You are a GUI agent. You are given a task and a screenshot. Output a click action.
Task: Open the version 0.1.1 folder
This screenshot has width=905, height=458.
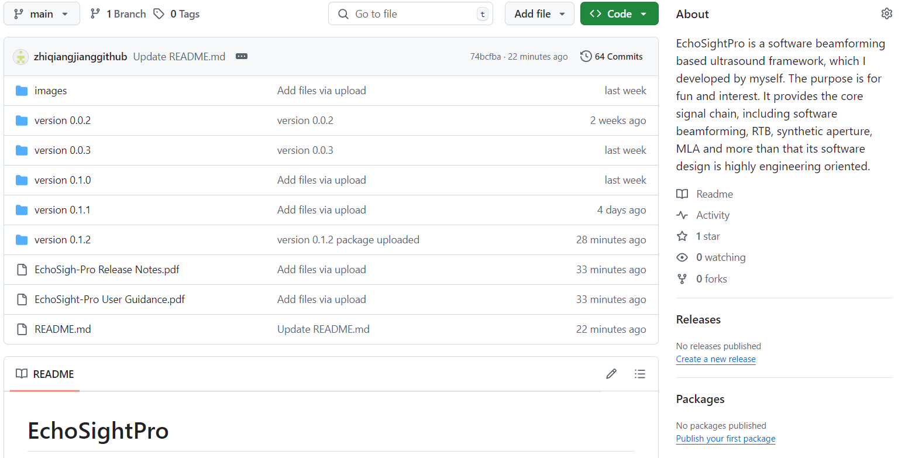(63, 210)
